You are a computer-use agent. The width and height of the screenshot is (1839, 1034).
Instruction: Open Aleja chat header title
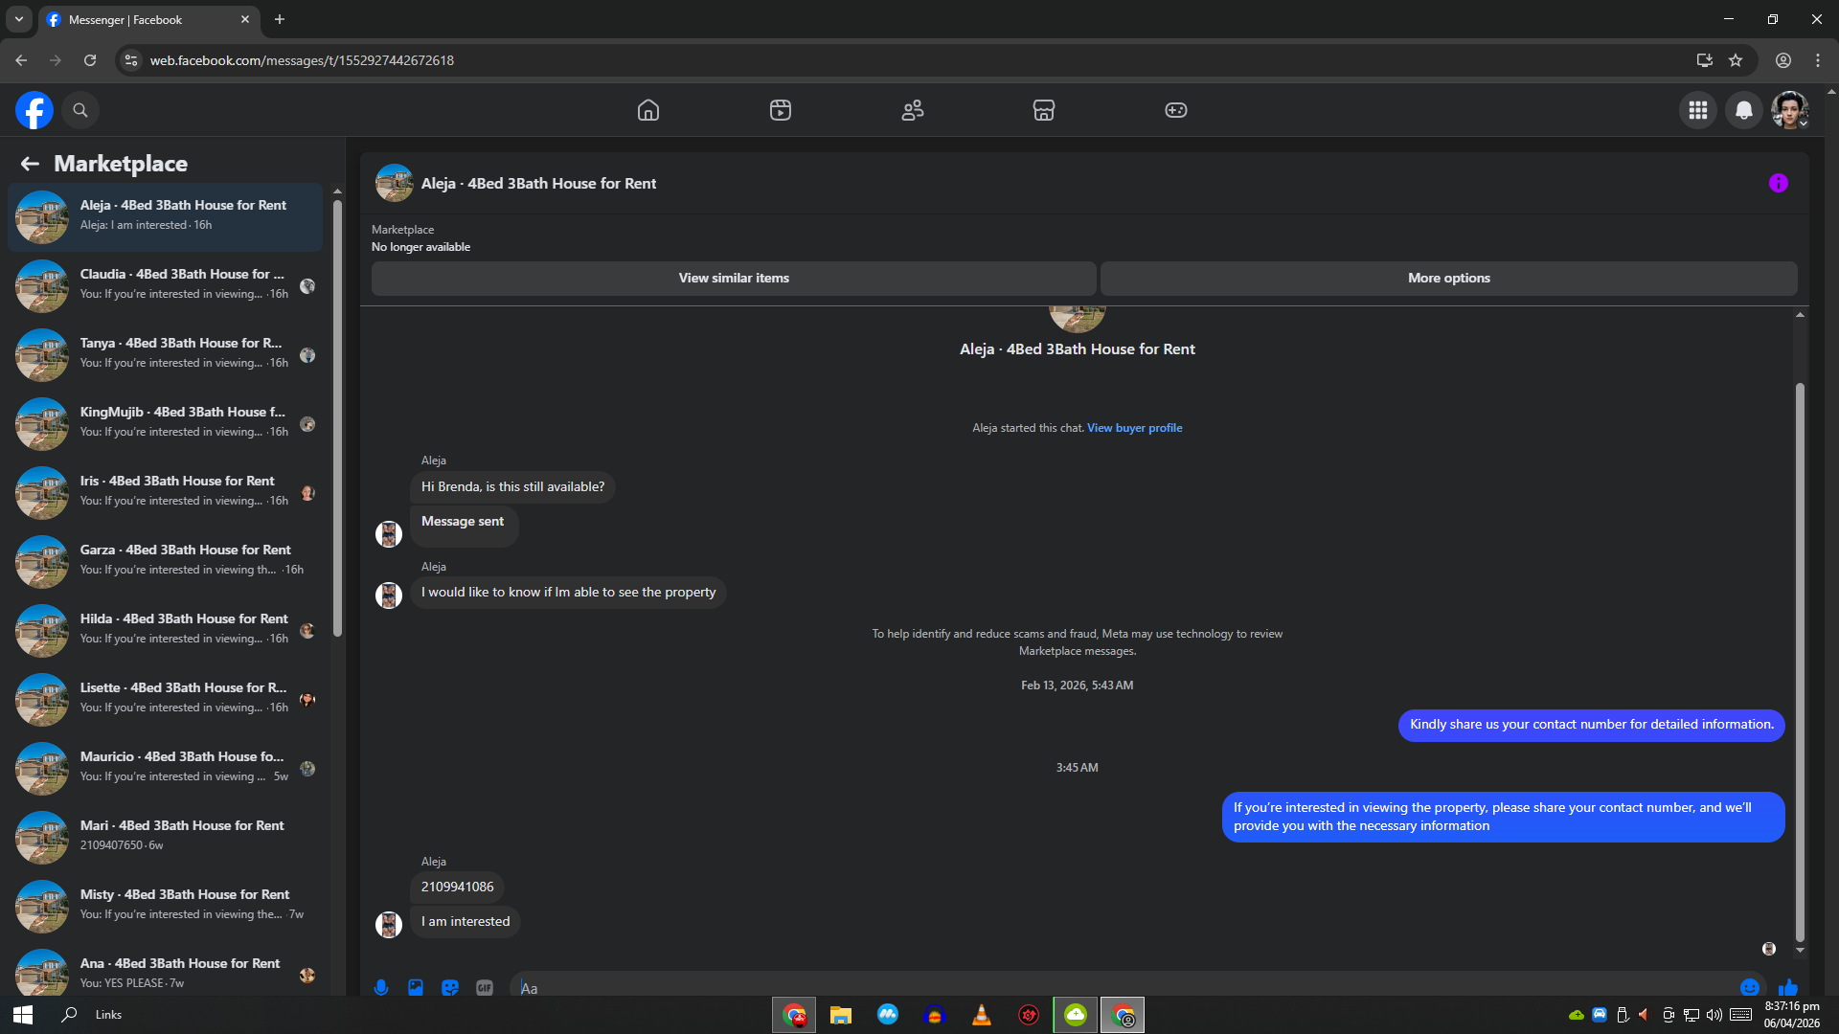538,184
